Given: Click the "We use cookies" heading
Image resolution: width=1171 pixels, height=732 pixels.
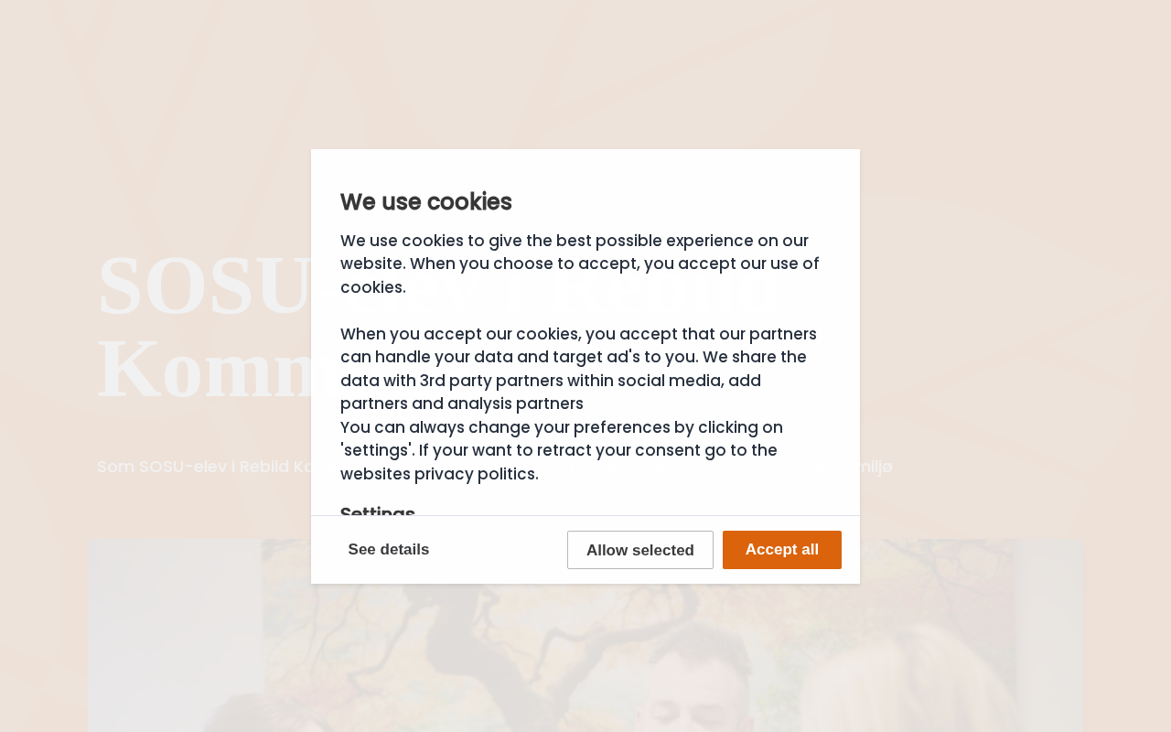Looking at the screenshot, I should click(425, 201).
